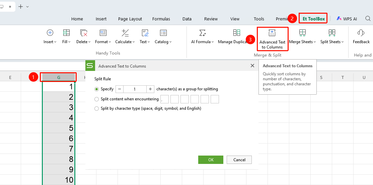
Task: Select the cell containing 1
Action: (59, 87)
